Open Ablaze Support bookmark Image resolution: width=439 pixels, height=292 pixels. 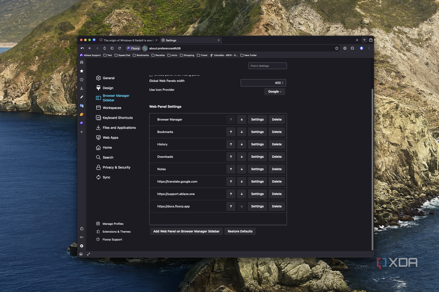[x=91, y=55]
